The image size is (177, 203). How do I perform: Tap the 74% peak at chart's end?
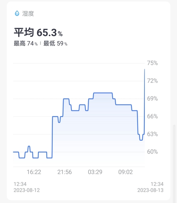pyautogui.click(x=144, y=69)
